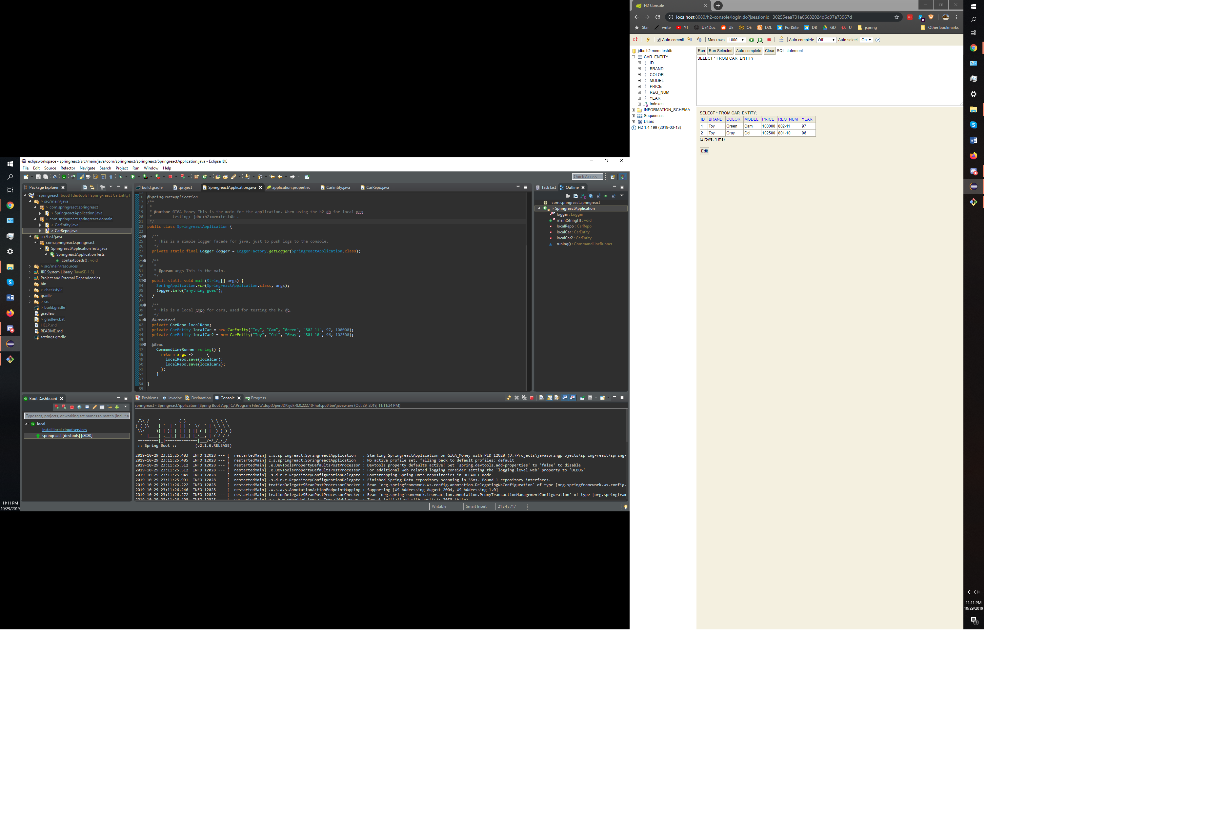Click Install local cloud services link

click(x=65, y=430)
